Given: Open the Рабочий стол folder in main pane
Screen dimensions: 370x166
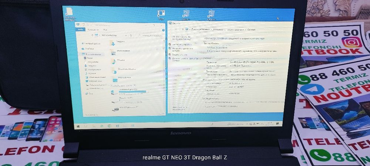Looking at the screenshot, I should pyautogui.click(x=121, y=79).
